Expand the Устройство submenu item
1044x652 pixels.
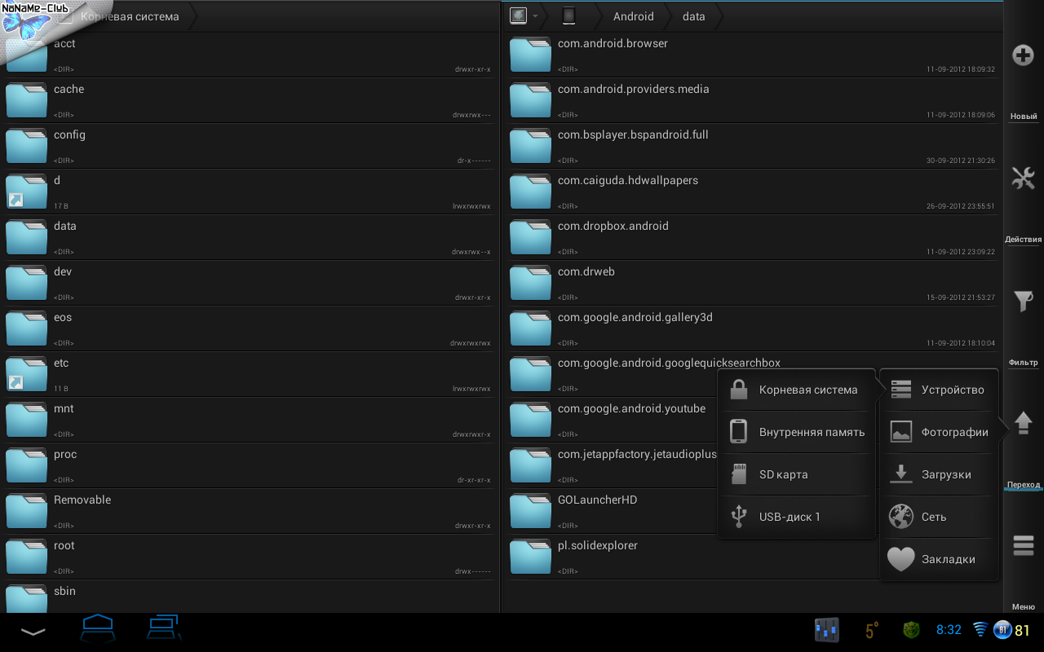click(940, 390)
